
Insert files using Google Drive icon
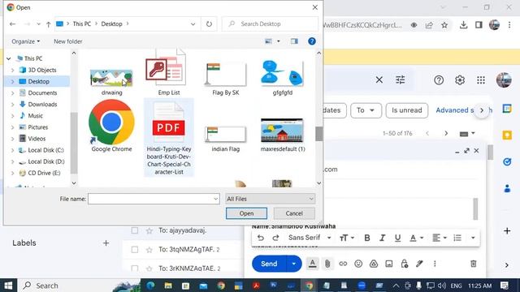(374, 264)
